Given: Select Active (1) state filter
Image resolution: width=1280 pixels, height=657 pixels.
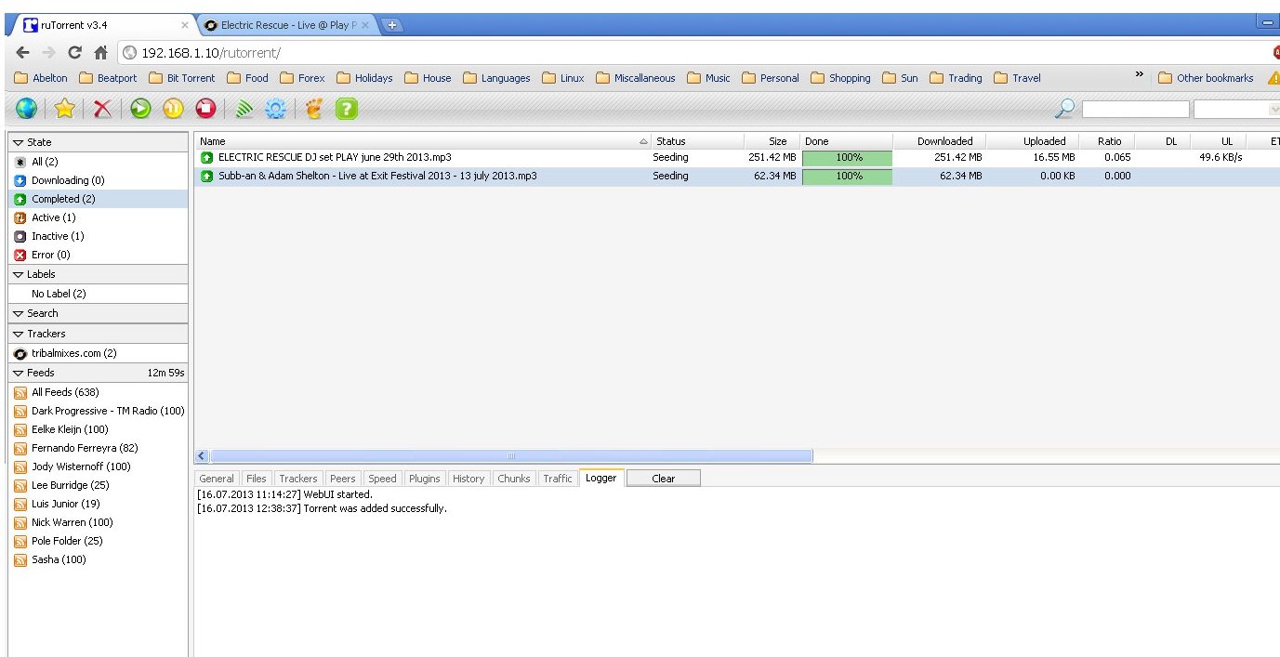Looking at the screenshot, I should click(98, 217).
